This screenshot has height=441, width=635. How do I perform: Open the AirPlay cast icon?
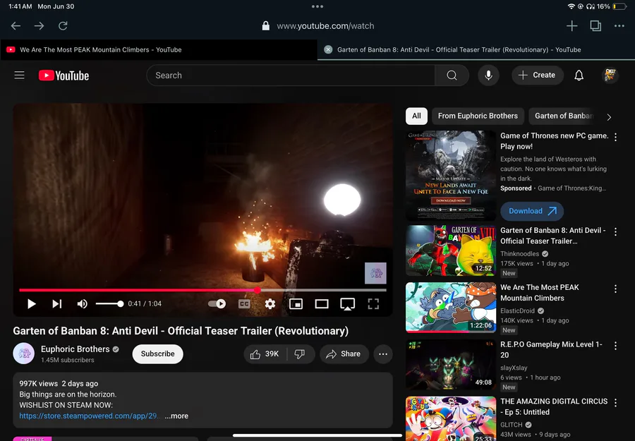coord(347,303)
